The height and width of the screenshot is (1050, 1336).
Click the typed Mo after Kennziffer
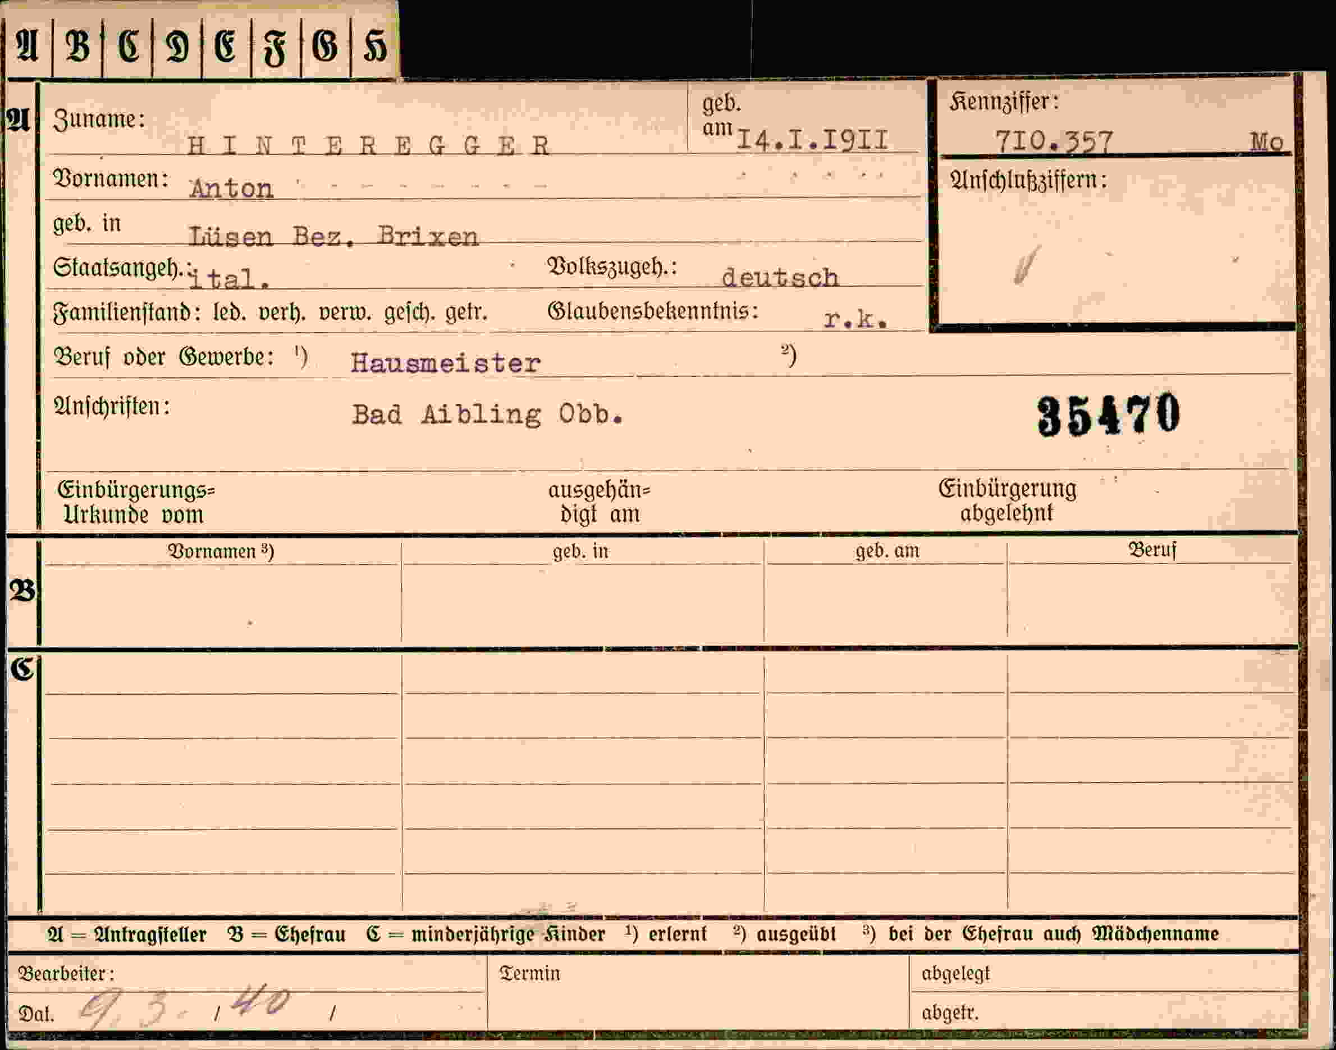click(1266, 142)
